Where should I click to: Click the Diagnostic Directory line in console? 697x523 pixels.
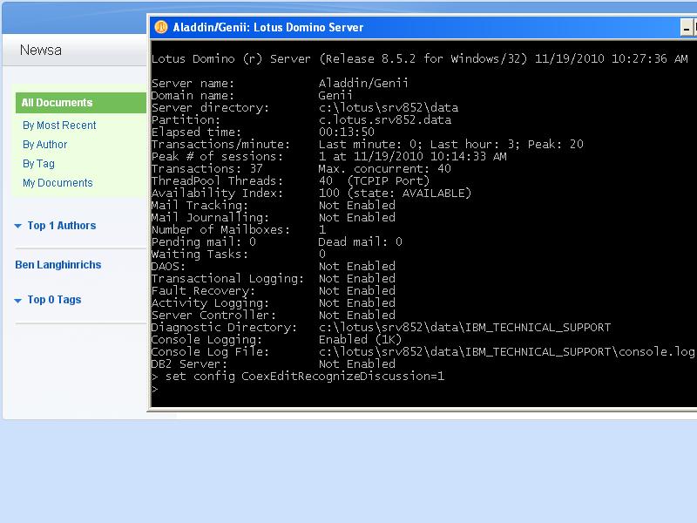click(381, 328)
